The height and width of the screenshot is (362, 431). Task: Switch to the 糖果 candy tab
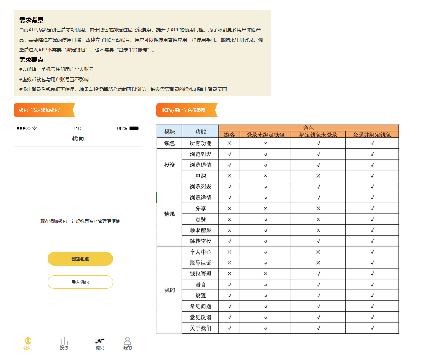click(x=99, y=344)
